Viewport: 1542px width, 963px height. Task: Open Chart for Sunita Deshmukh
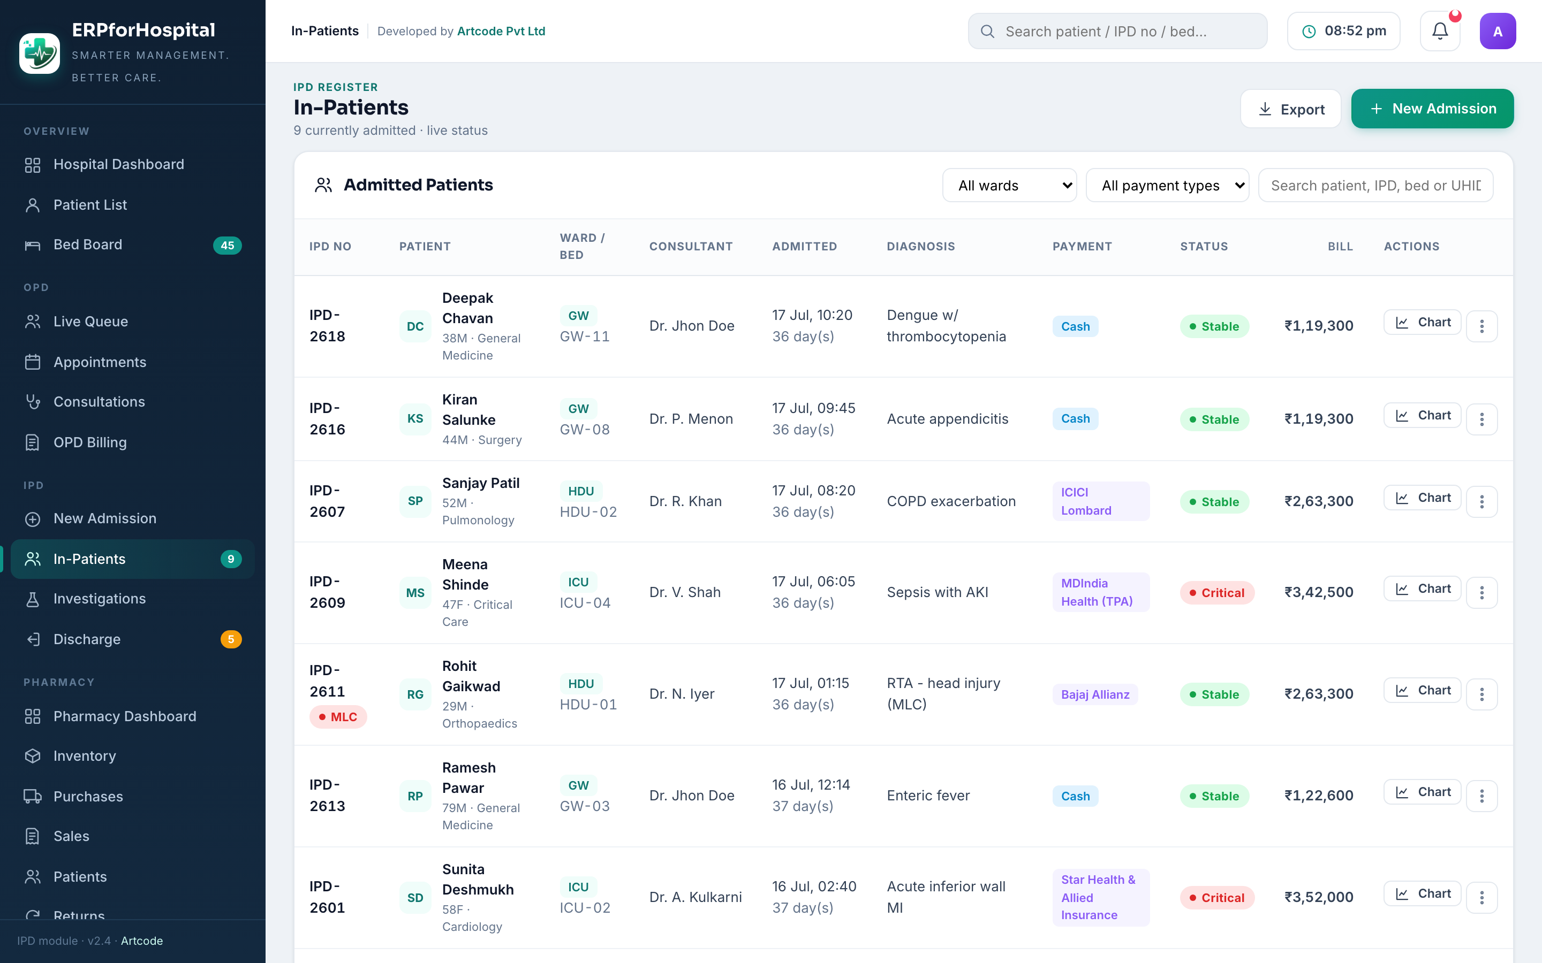click(1422, 893)
